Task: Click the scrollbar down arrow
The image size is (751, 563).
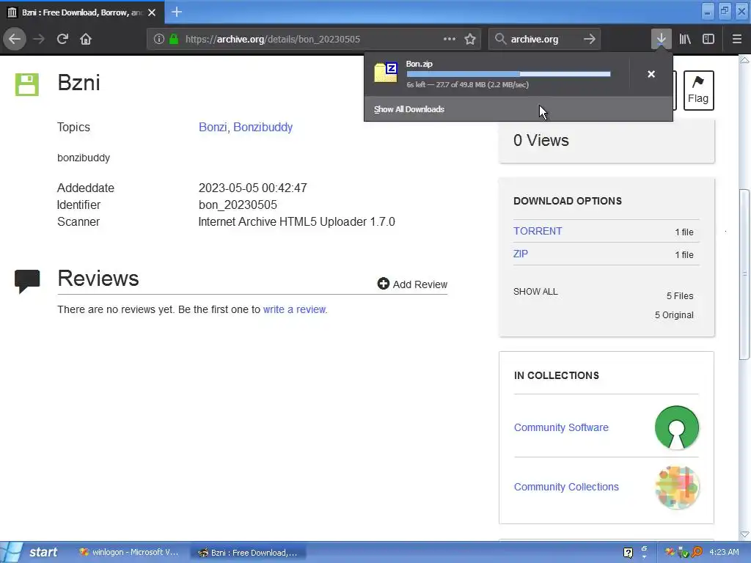Action: click(744, 534)
